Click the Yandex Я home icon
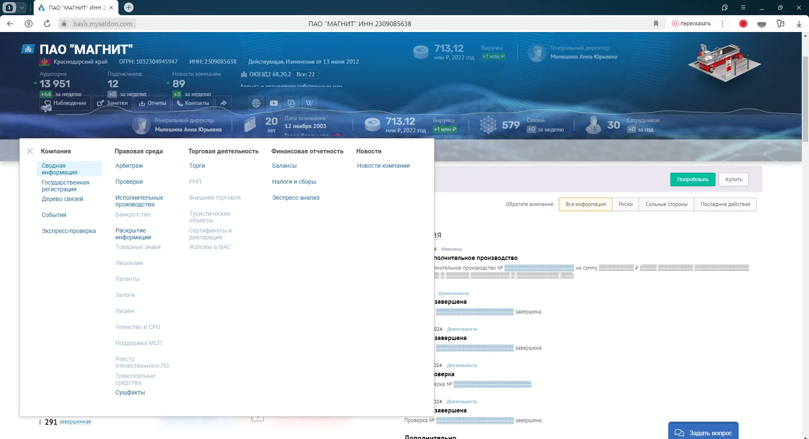Viewport: 809px width, 439px height. pos(29,24)
